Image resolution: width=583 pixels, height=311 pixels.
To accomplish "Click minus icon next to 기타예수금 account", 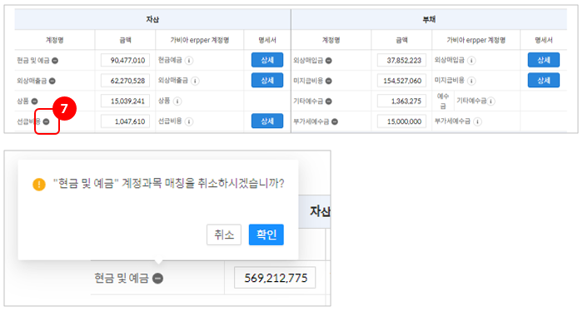I will (x=329, y=101).
